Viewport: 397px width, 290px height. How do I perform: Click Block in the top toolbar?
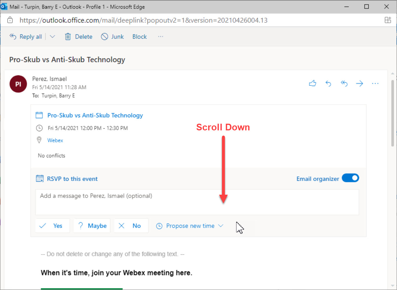pyautogui.click(x=139, y=37)
